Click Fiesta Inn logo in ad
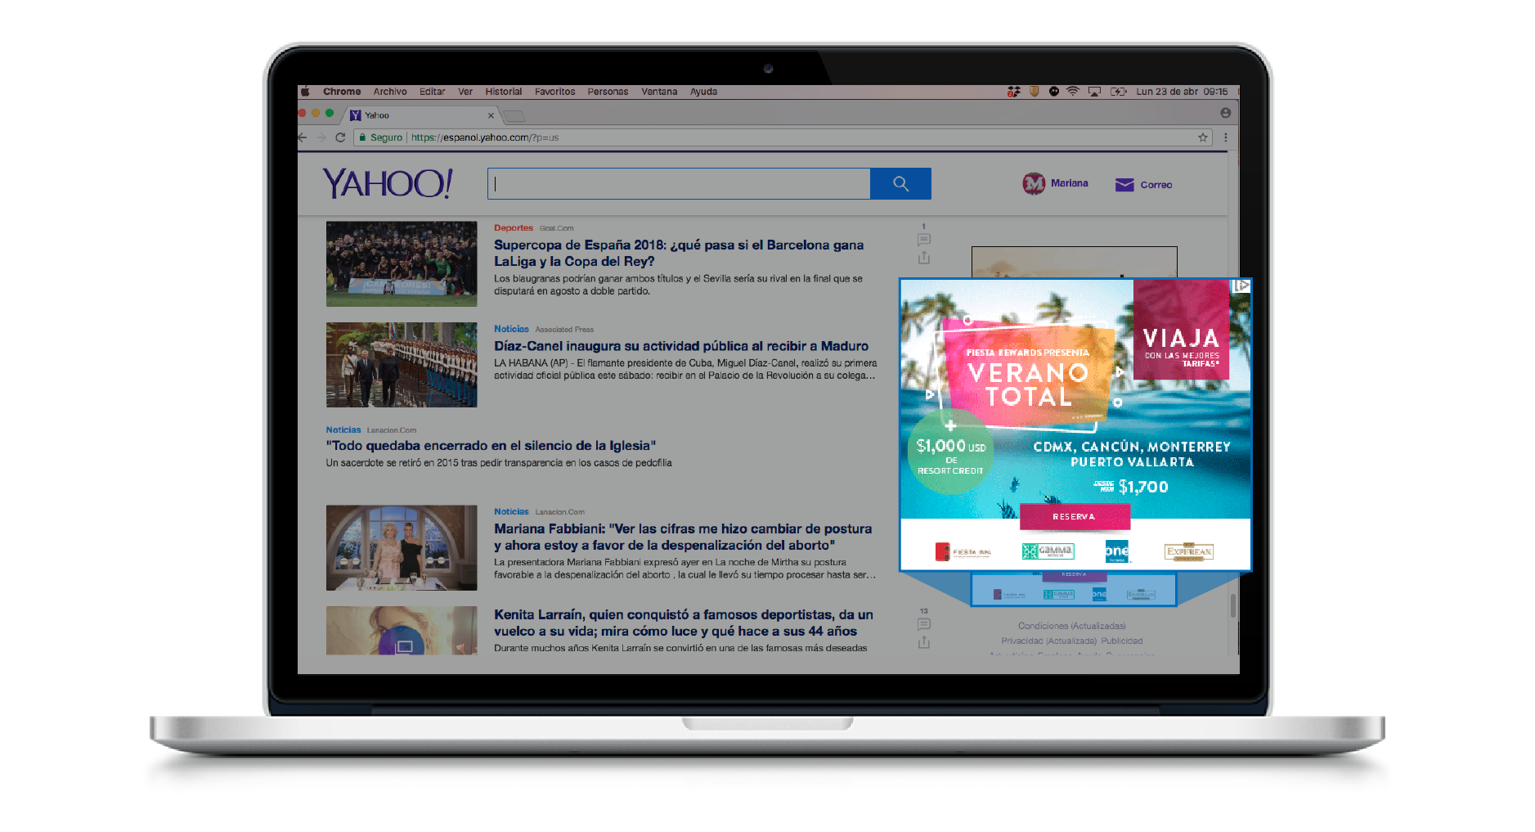The width and height of the screenshot is (1535, 832). tap(963, 551)
